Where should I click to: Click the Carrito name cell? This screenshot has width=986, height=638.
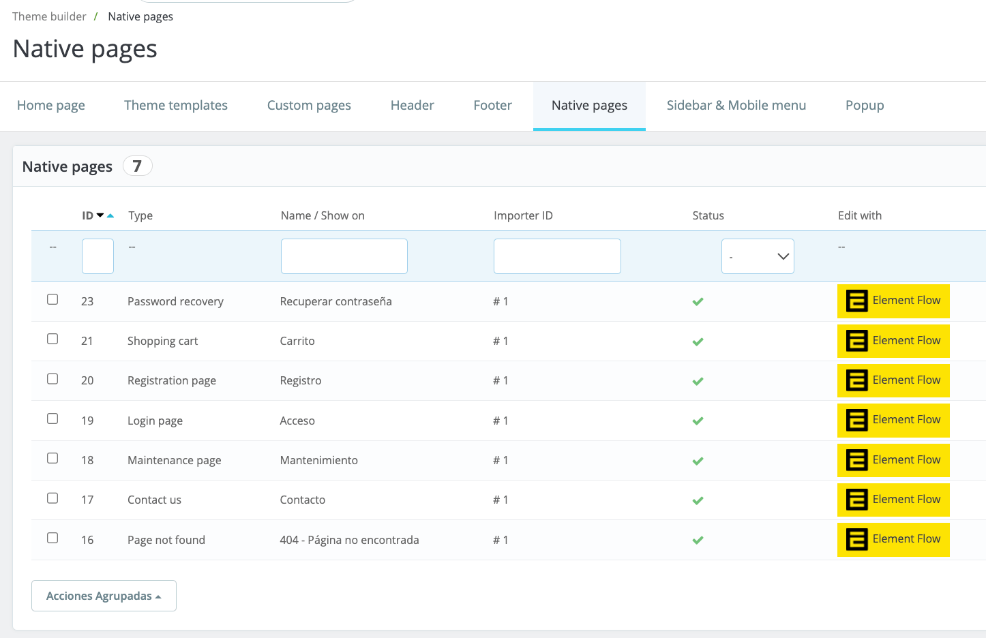(297, 341)
